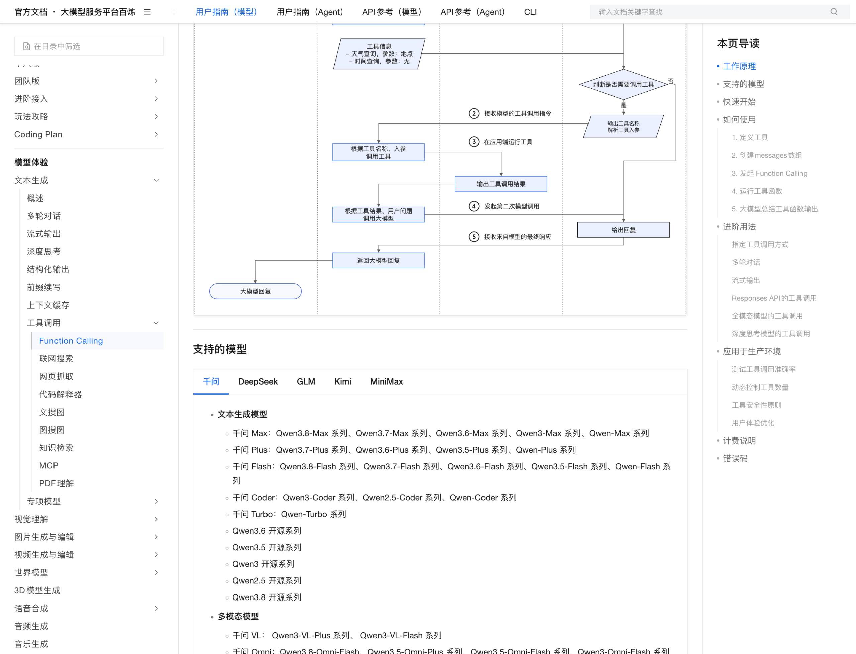Expand the 玩法攻略 section

pyautogui.click(x=156, y=117)
